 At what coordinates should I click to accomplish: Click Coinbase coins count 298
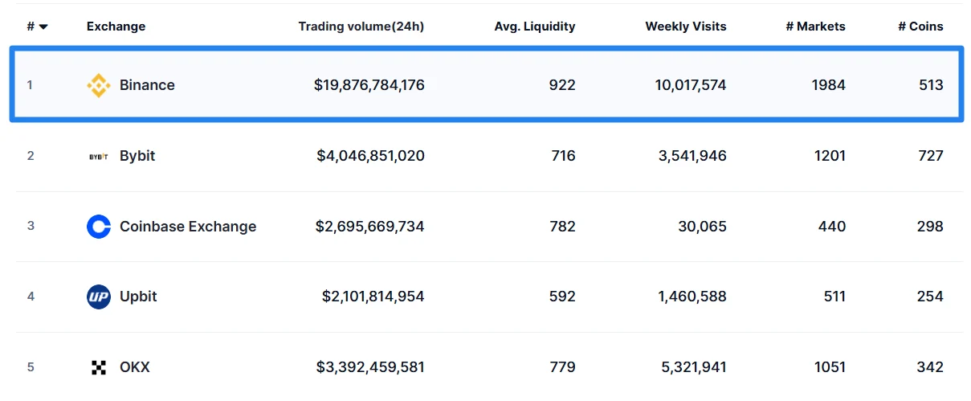[930, 227]
